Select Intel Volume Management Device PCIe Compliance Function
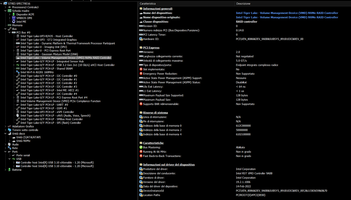351x200 pixels. [x=60, y=101]
